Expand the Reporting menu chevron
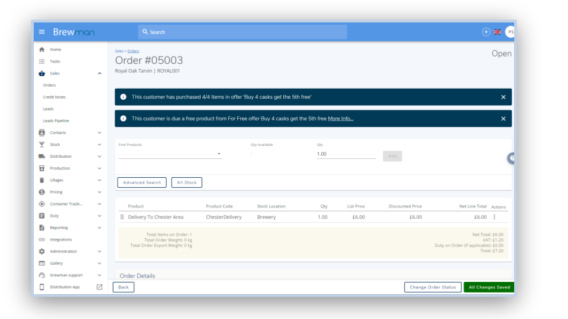 pos(99,227)
